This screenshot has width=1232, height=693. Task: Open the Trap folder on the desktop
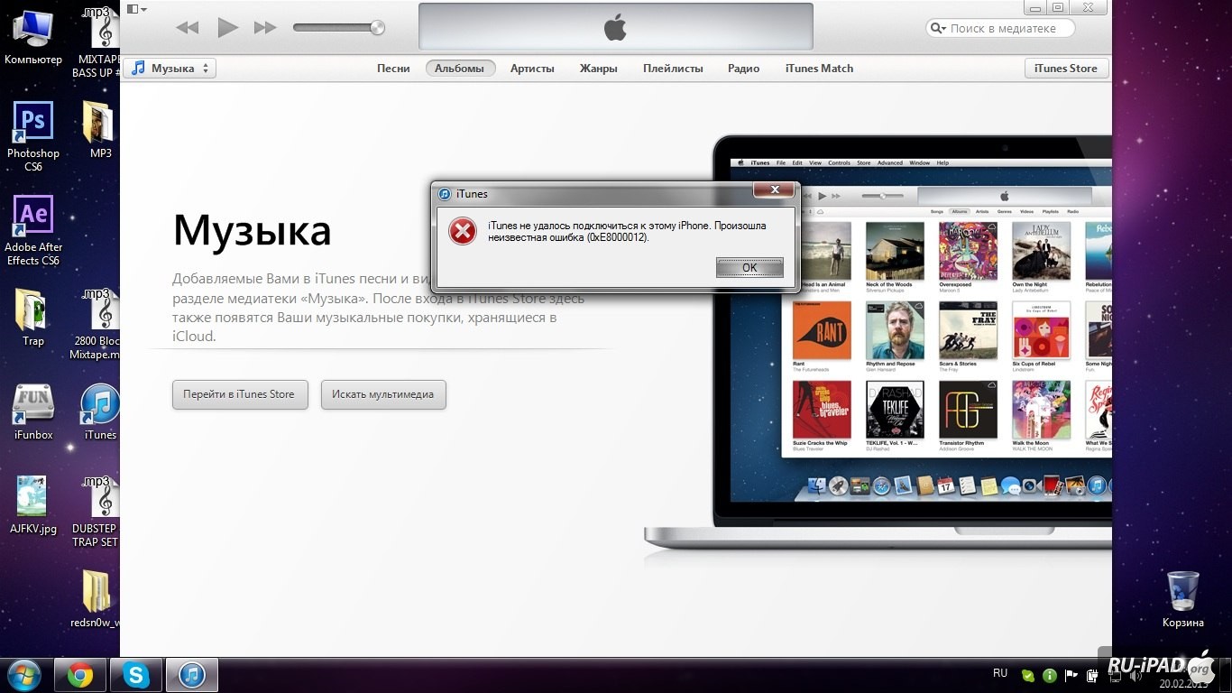33,318
